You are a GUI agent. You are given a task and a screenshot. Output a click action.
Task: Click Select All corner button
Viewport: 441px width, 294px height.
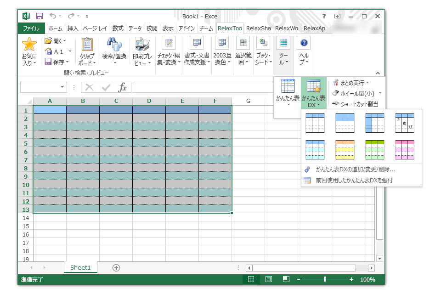click(26, 101)
